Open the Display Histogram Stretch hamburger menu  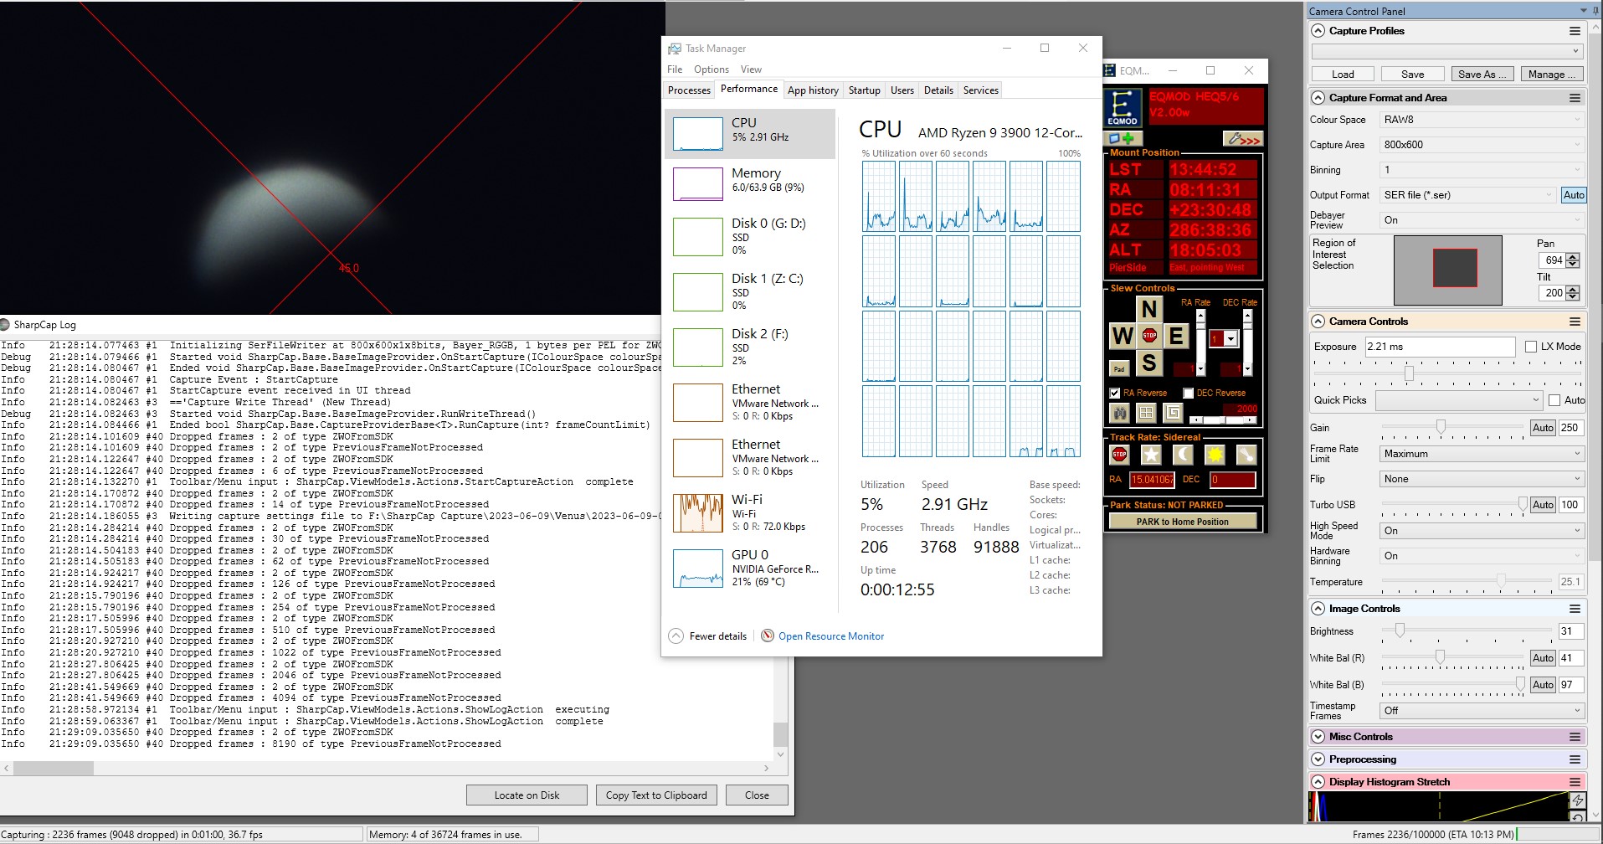coord(1575,782)
